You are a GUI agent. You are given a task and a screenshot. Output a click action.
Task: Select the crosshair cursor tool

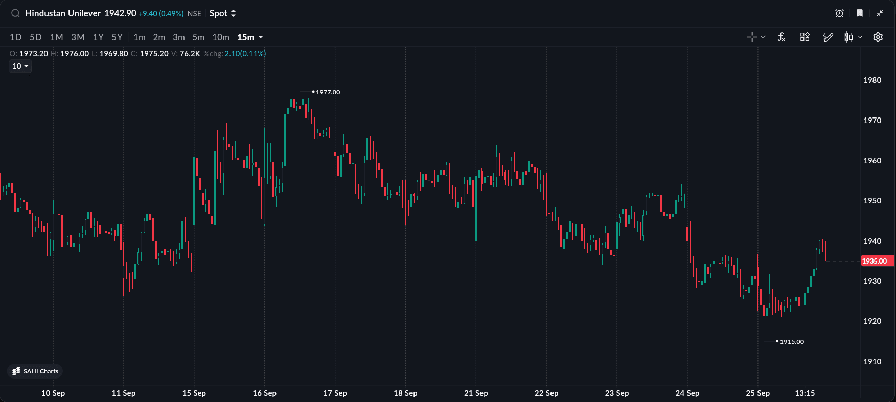[752, 37]
